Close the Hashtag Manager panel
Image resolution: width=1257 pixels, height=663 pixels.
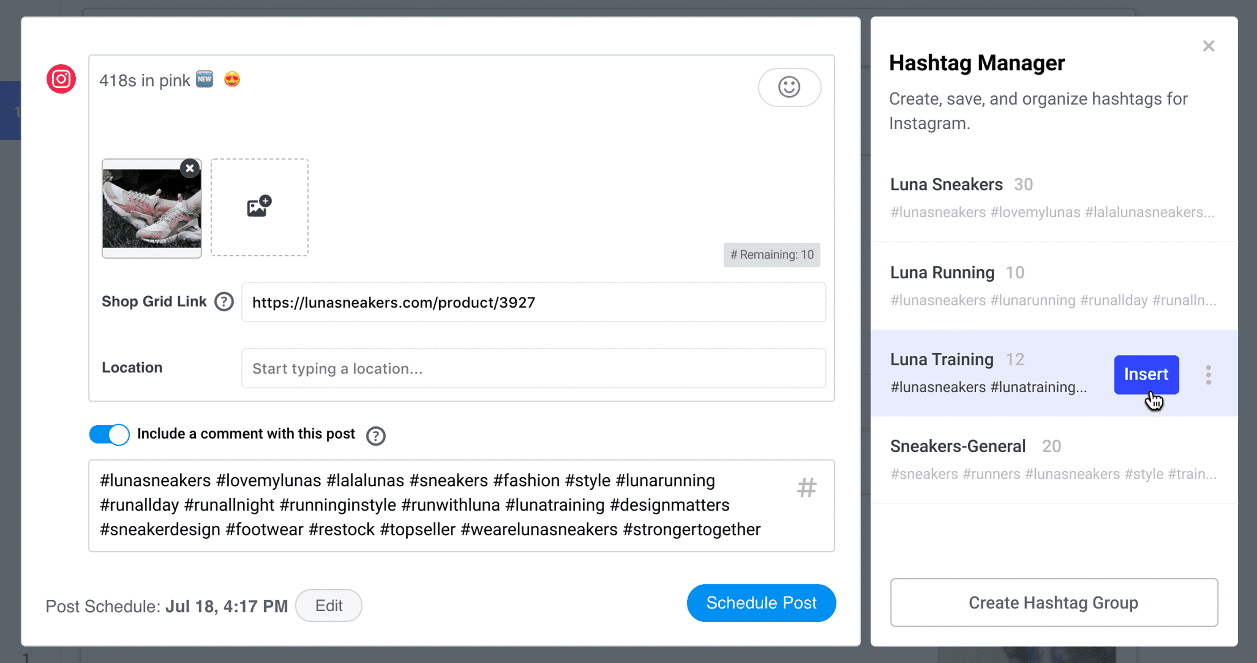pos(1209,46)
